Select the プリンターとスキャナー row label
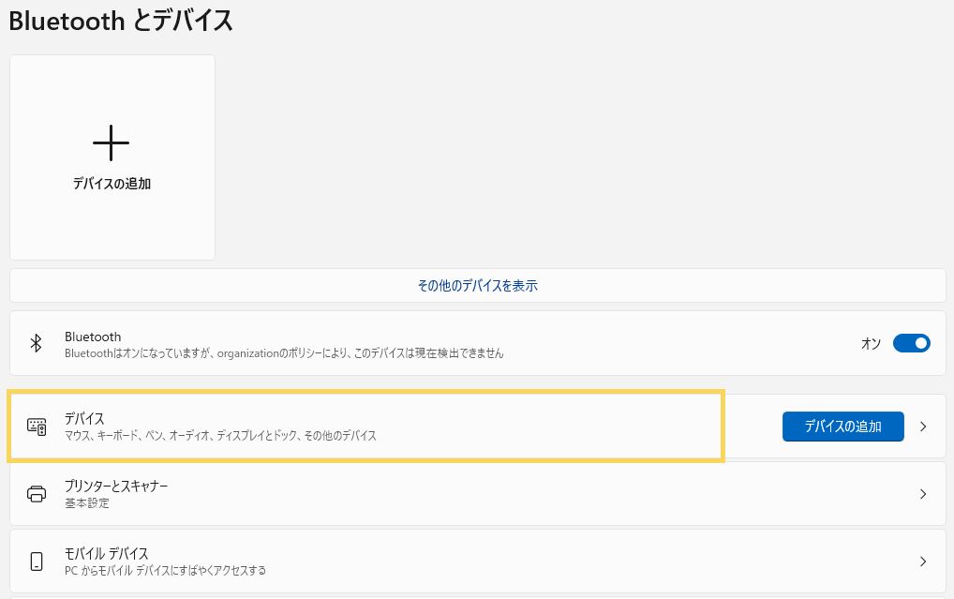The height and width of the screenshot is (599, 954). click(x=116, y=486)
